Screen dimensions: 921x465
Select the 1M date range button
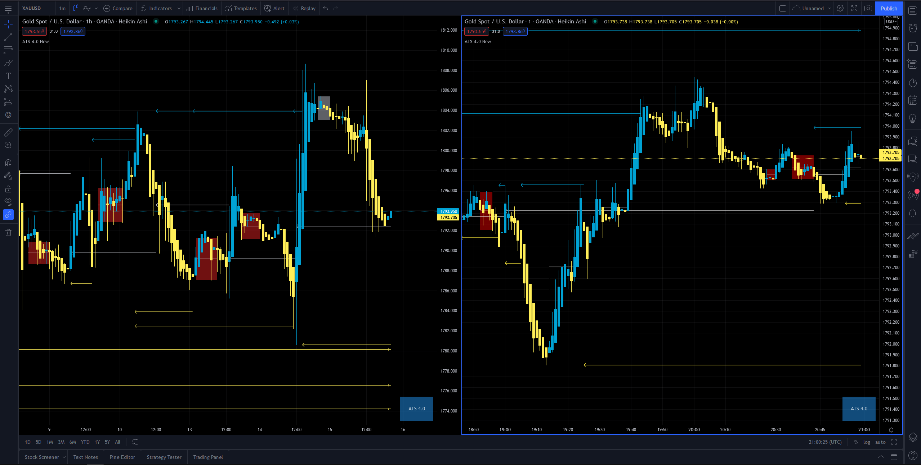(50, 442)
